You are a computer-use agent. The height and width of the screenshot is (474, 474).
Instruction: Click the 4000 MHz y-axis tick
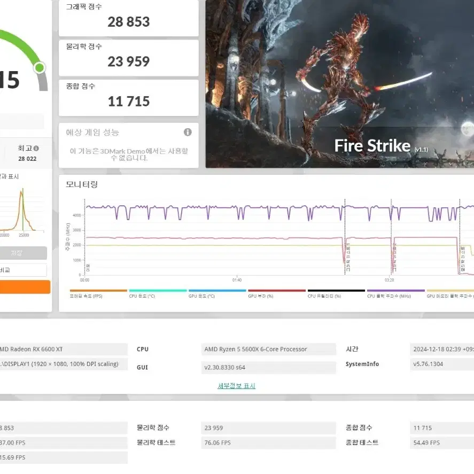pyautogui.click(x=77, y=215)
